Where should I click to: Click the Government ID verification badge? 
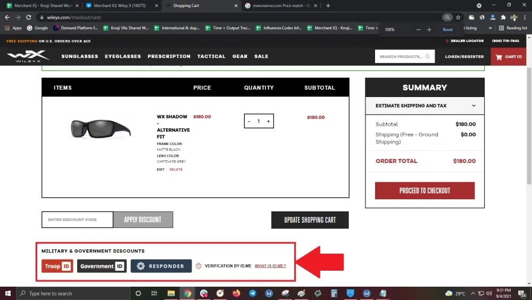(x=102, y=266)
